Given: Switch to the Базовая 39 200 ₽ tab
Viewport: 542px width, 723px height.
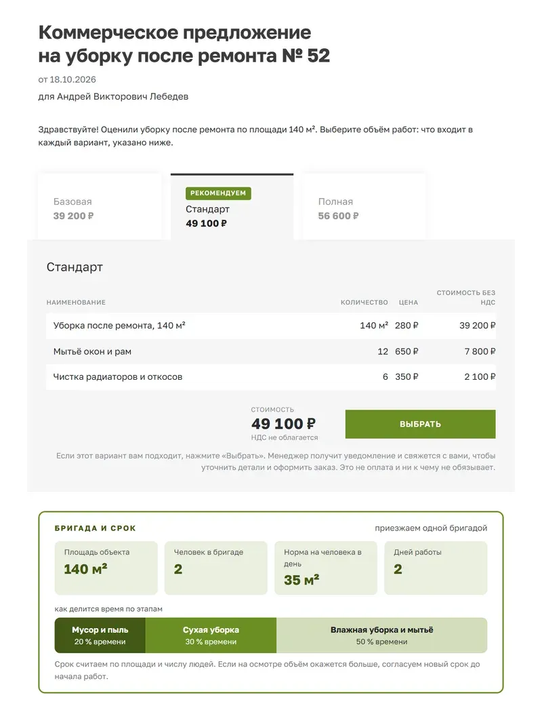Looking at the screenshot, I should (100, 207).
